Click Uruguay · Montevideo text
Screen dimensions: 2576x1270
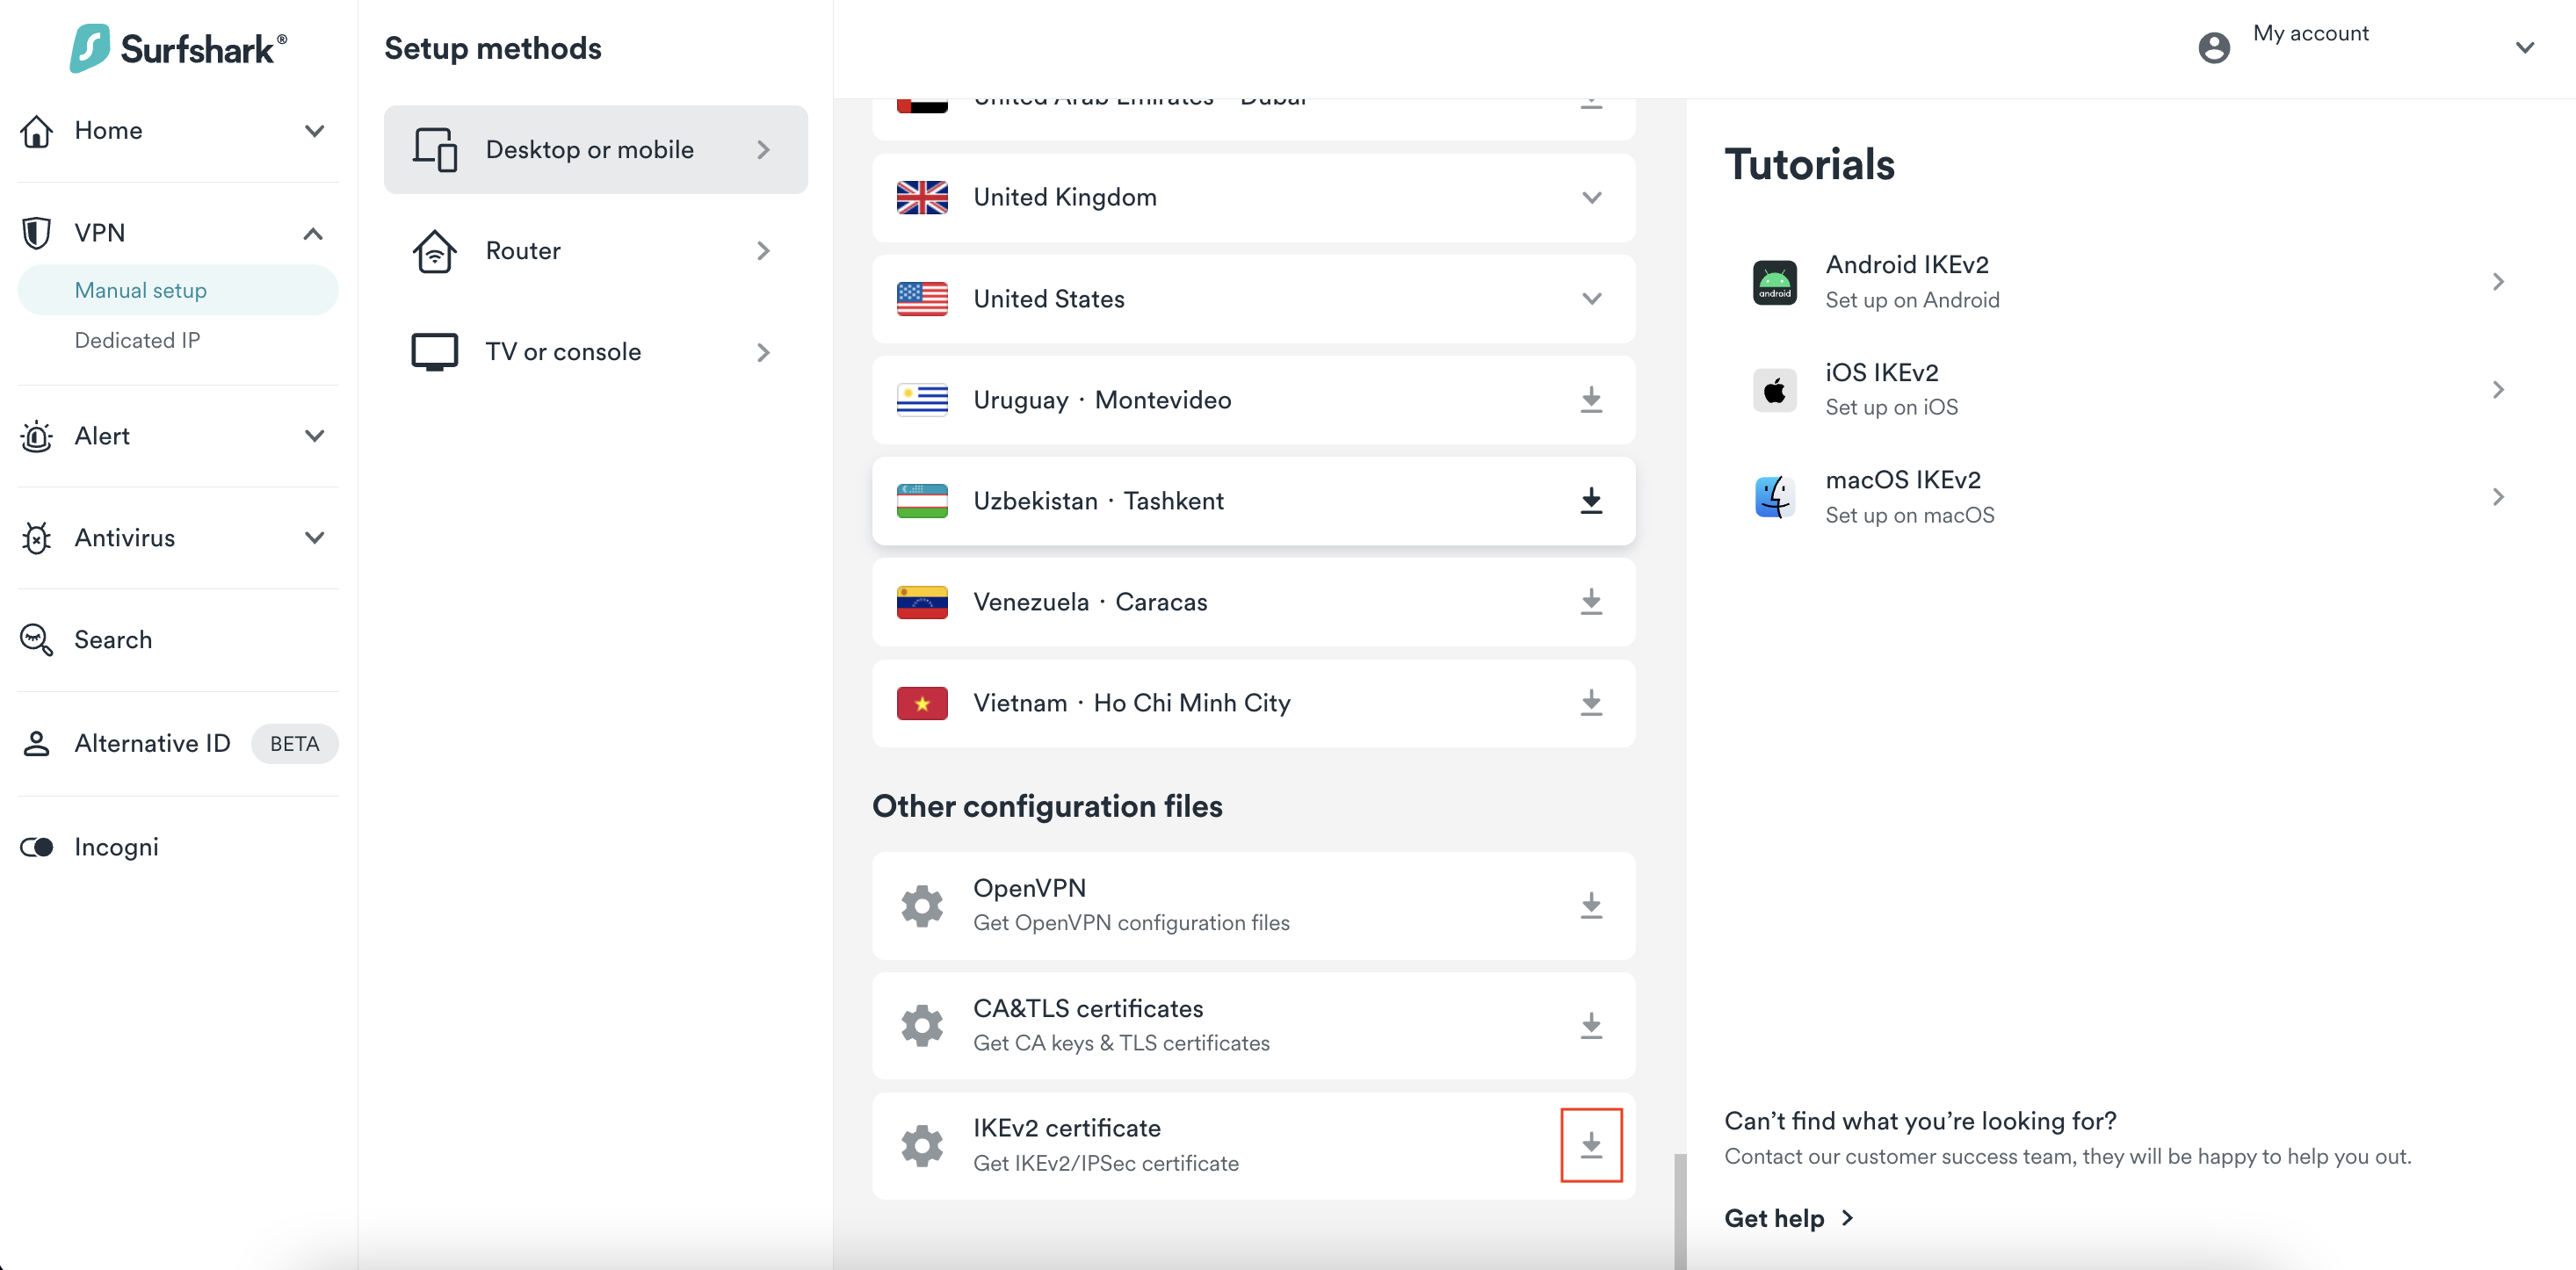[1102, 400]
